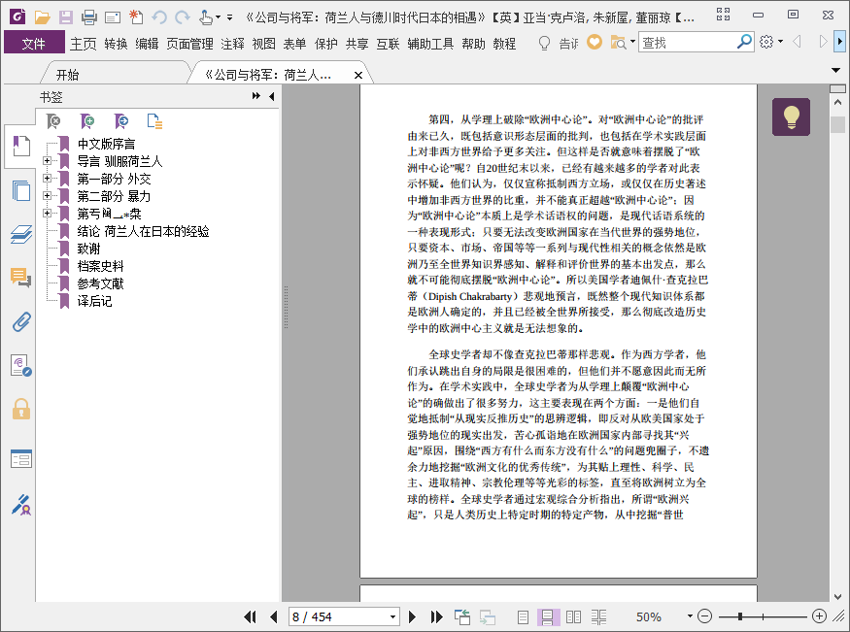Viewport: 850px width, 632px height.
Task: Click the create new PDF icon
Action: (x=136, y=17)
